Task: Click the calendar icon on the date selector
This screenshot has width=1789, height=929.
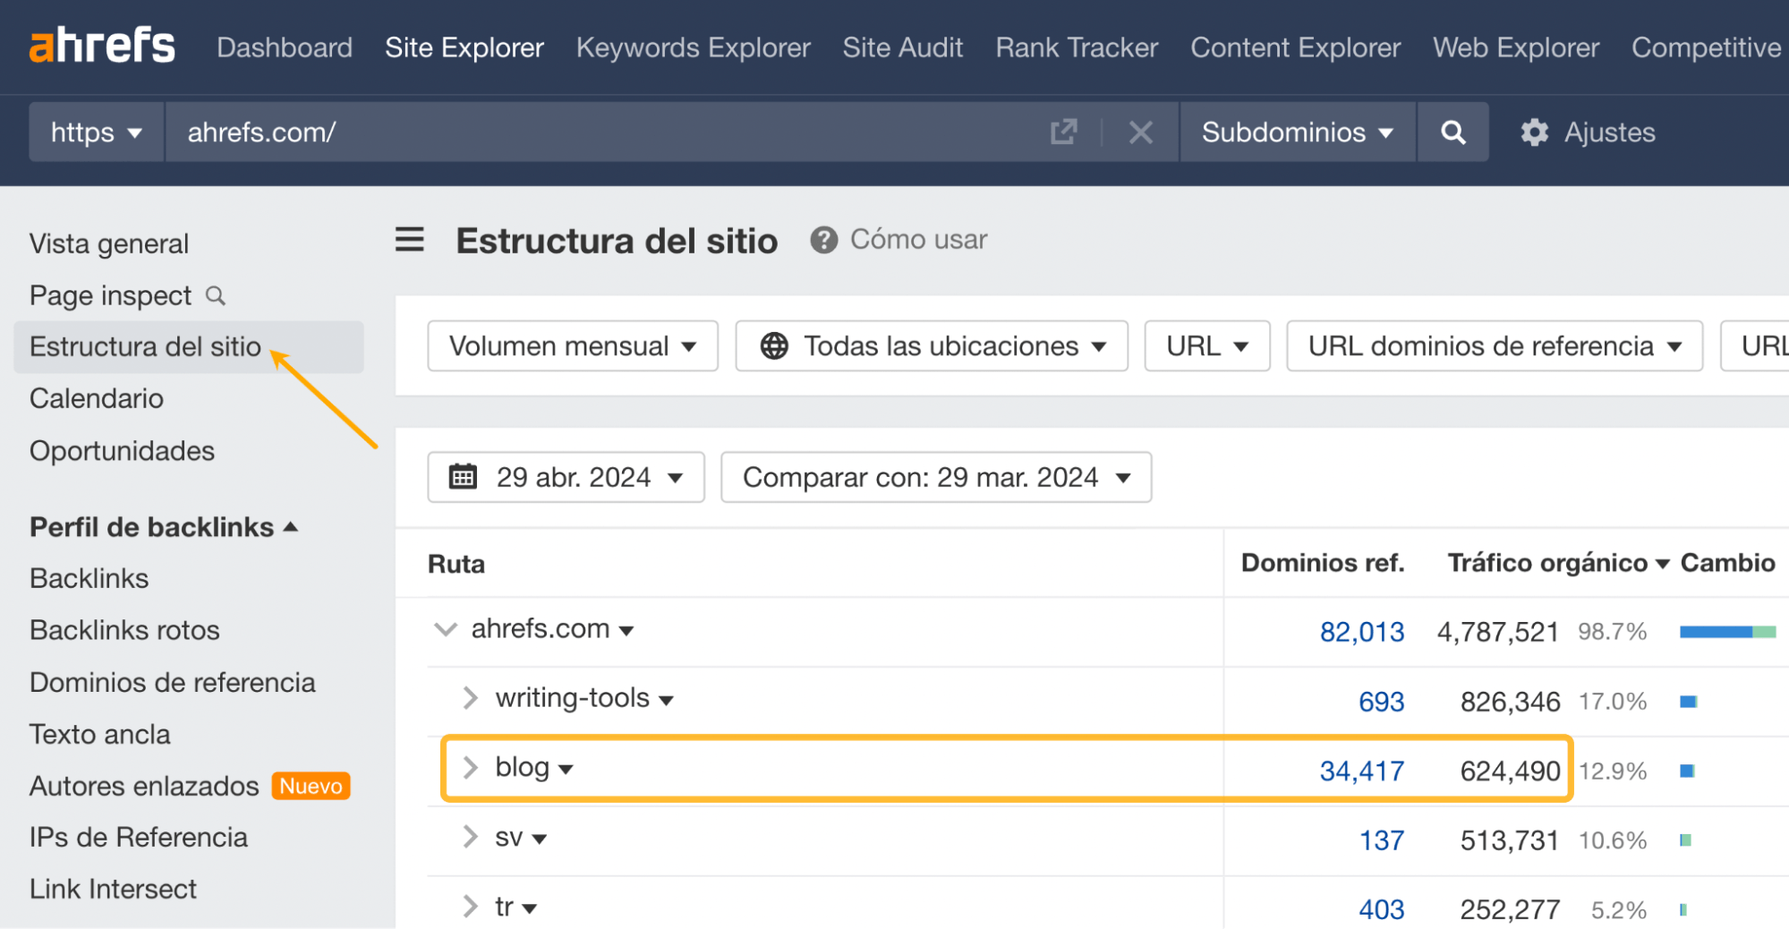Action: (x=463, y=477)
